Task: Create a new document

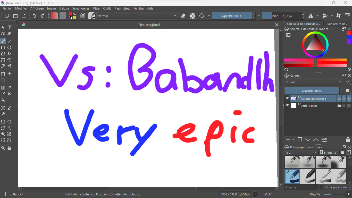Action: tap(7, 16)
